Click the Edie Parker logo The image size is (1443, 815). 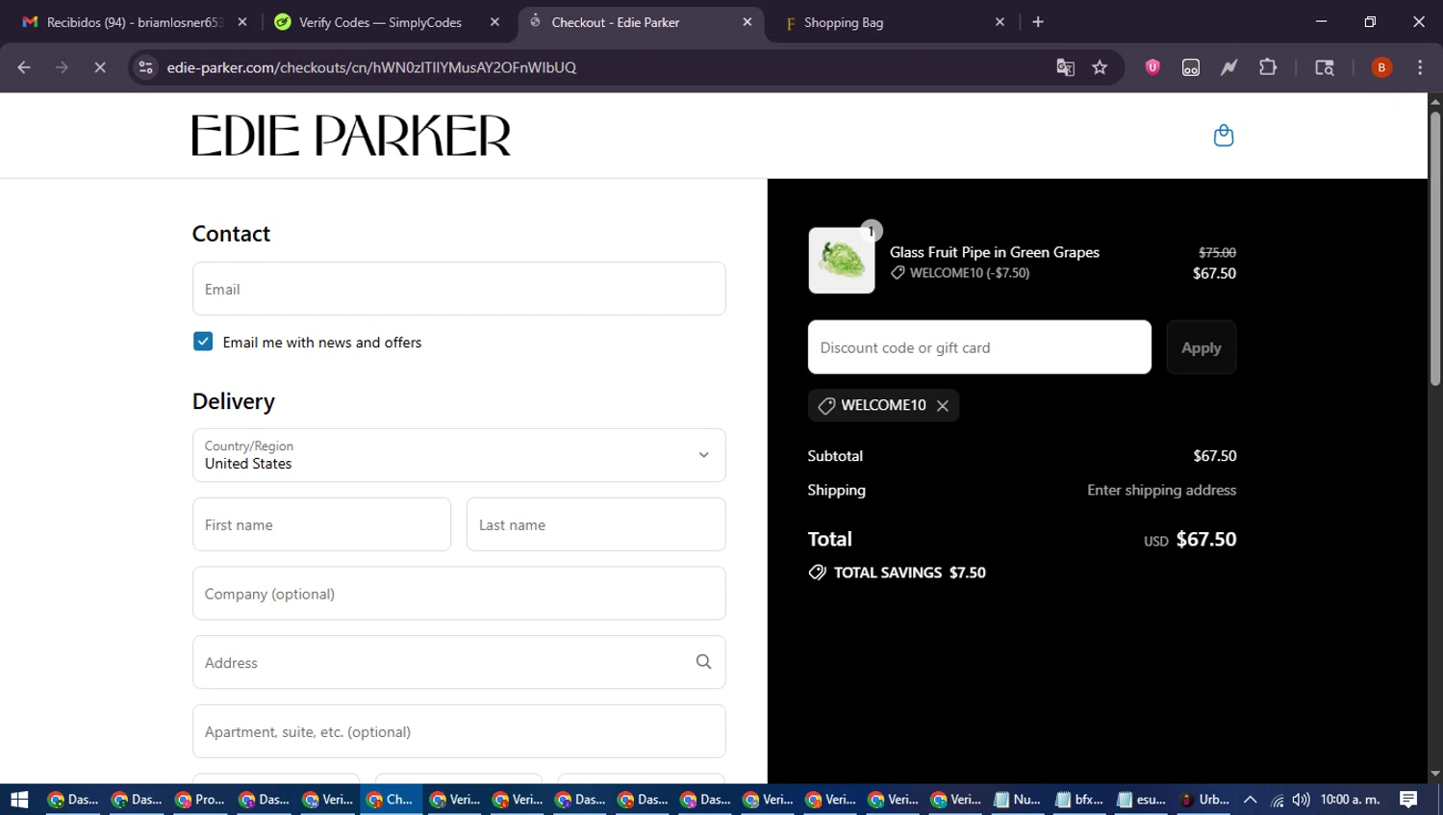pyautogui.click(x=351, y=136)
